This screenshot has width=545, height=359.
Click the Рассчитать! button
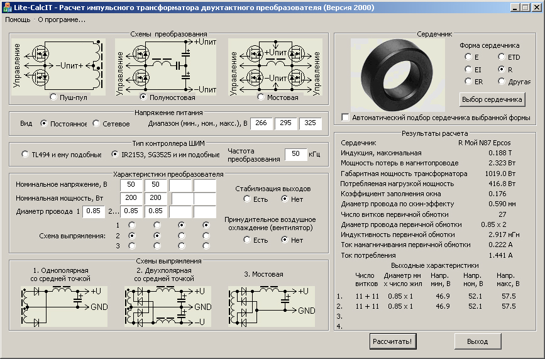coord(392,341)
